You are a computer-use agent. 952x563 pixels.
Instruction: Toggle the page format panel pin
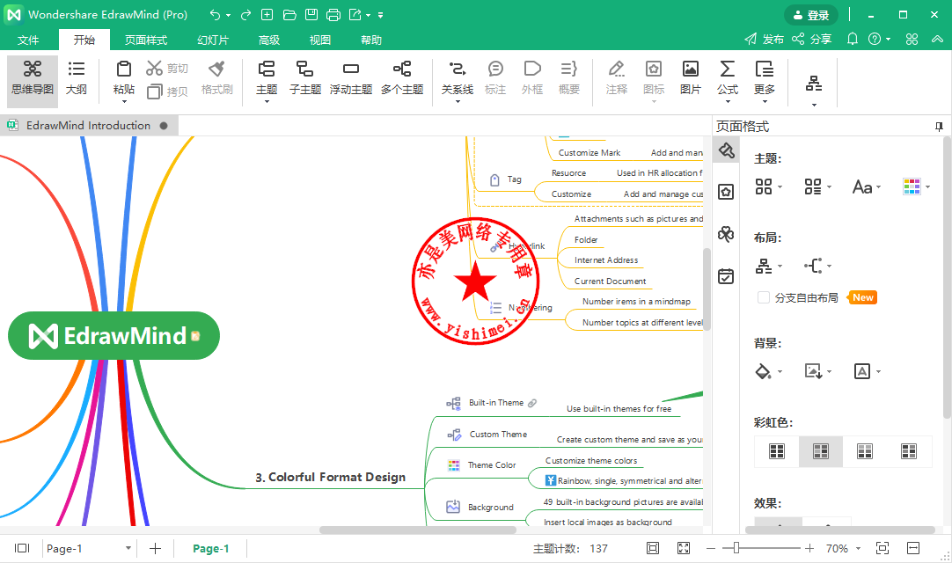939,127
